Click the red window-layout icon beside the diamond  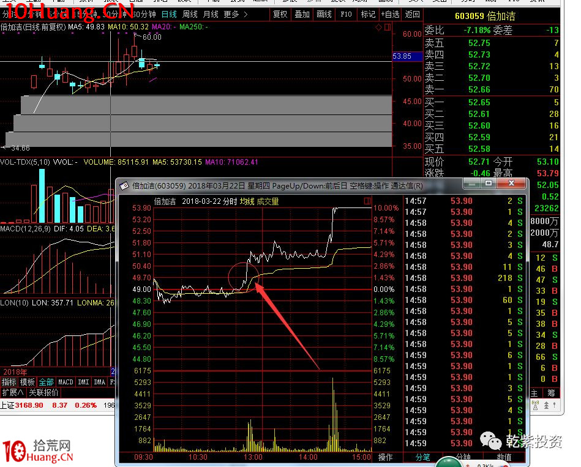(388, 28)
